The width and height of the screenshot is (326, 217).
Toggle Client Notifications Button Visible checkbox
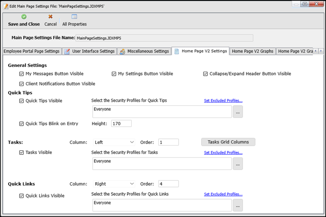tap(21, 84)
